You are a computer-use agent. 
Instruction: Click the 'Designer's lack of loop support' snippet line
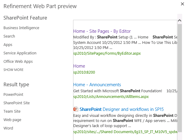102,126
